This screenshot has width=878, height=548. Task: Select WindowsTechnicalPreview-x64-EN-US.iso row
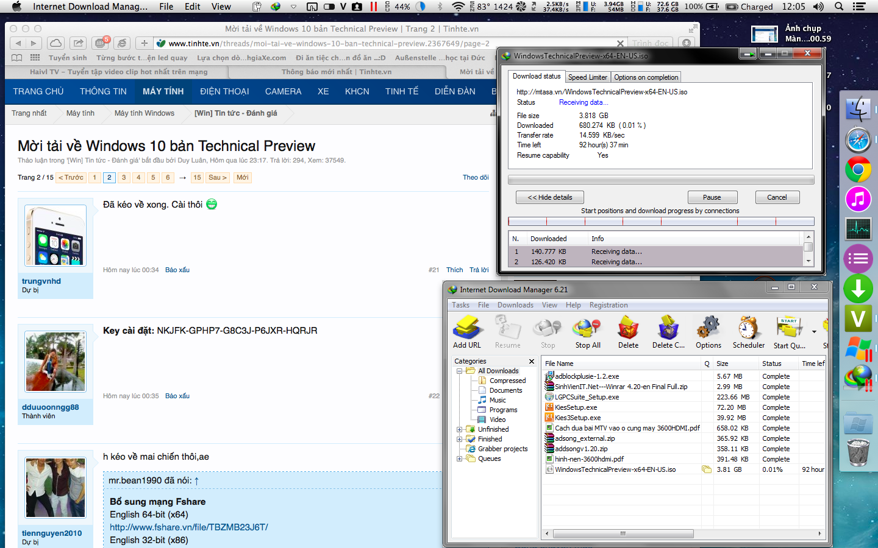(684, 469)
